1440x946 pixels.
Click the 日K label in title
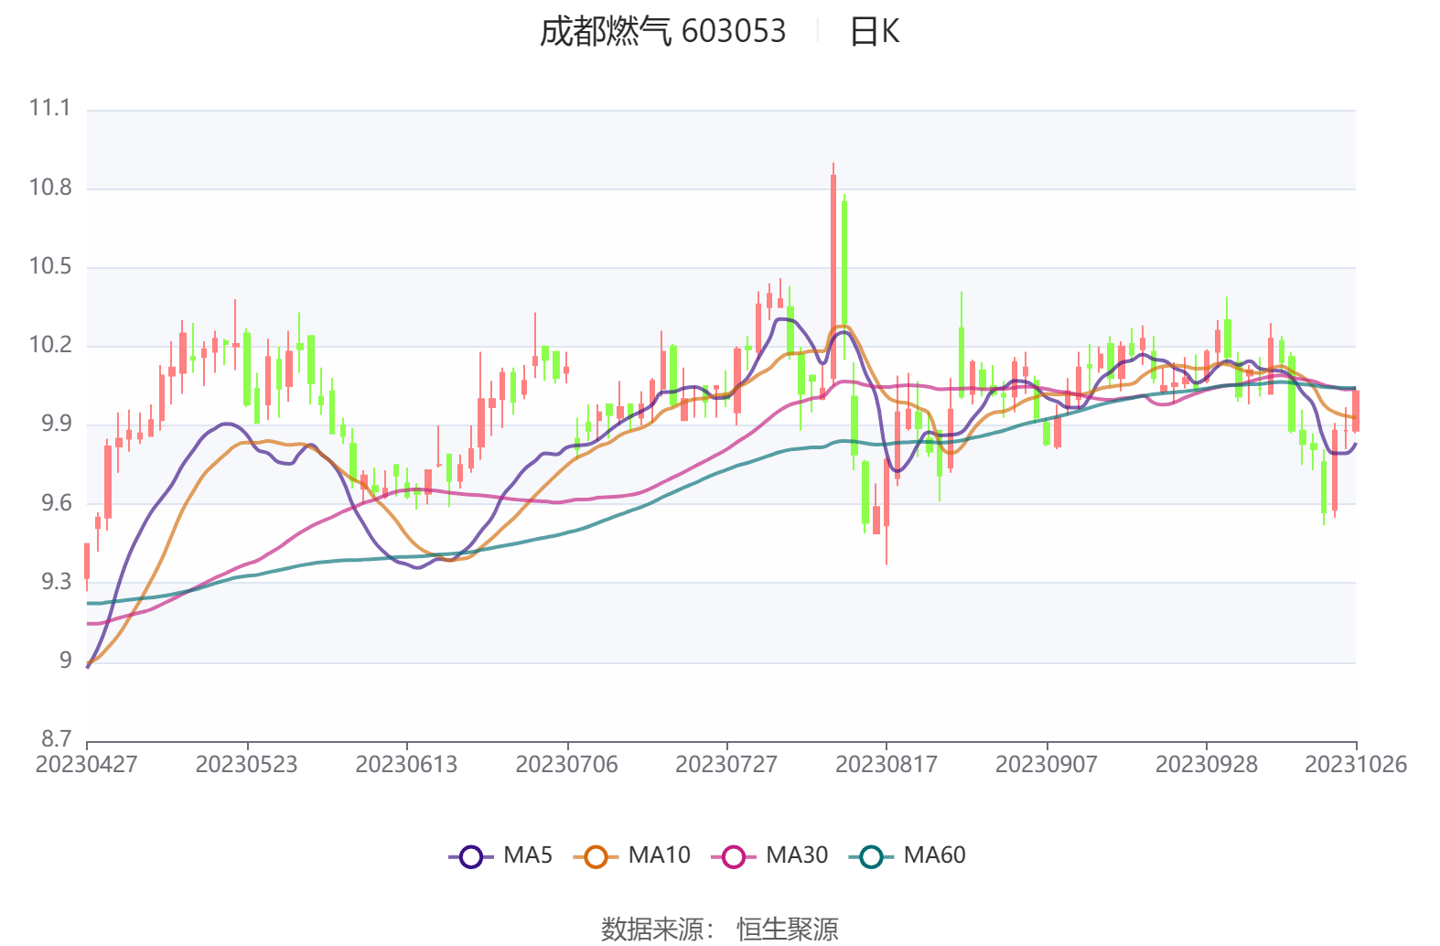(x=875, y=32)
